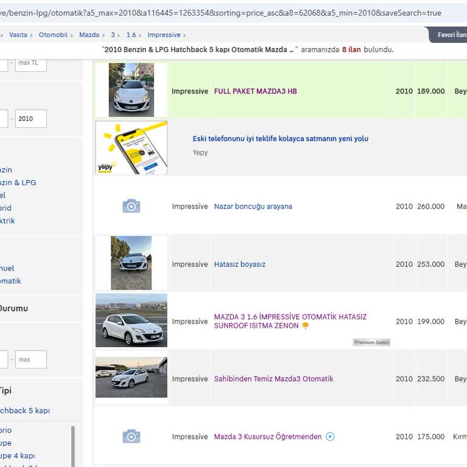This screenshot has width=467, height=467.
Task: Click thumbnail of FULL PAKET MAZDA3 HB car
Action: 131,89
